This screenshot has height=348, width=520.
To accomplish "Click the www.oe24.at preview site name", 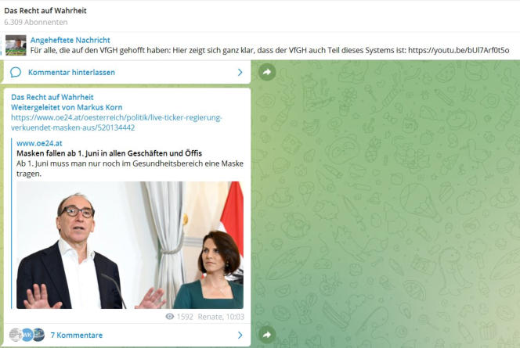I will tap(39, 143).
